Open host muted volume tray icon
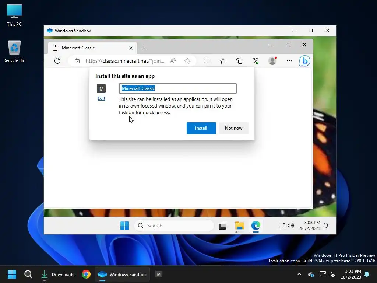Screen dimensions: 377x283 332,274
